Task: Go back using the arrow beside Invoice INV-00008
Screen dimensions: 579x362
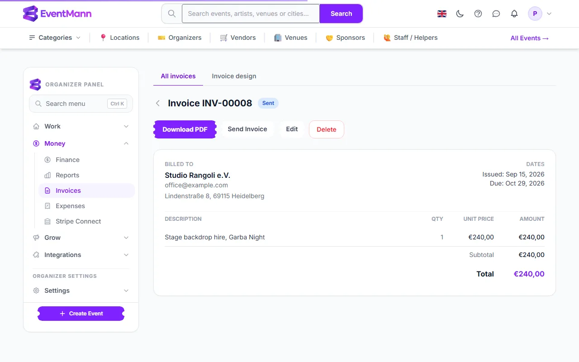Action: tap(158, 103)
